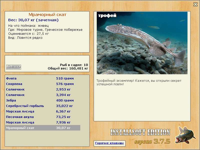Choose the Песочная акула 73,25 кг row
This screenshot has height=150, width=200.
tap(43, 117)
